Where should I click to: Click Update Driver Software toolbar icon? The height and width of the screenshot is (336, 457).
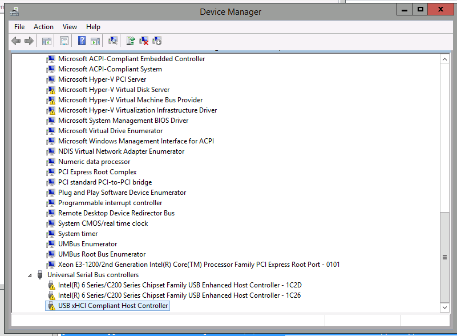131,41
